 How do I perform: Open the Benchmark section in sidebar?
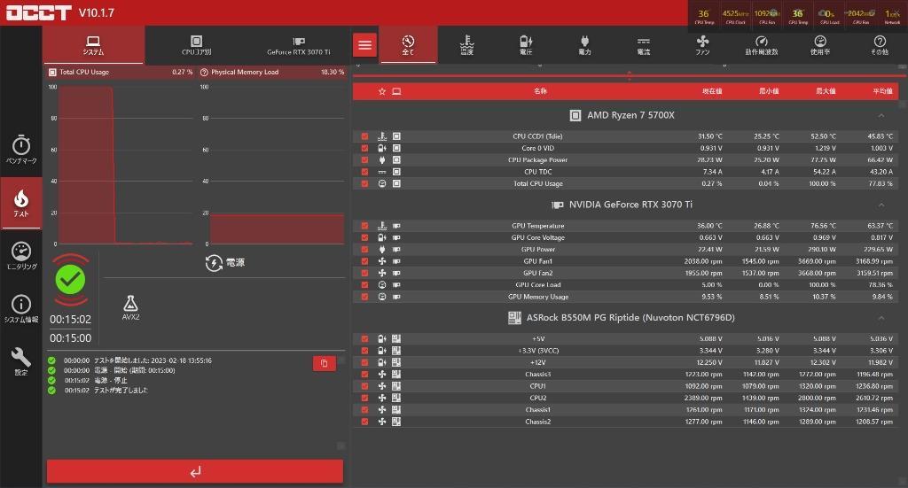coord(21,150)
